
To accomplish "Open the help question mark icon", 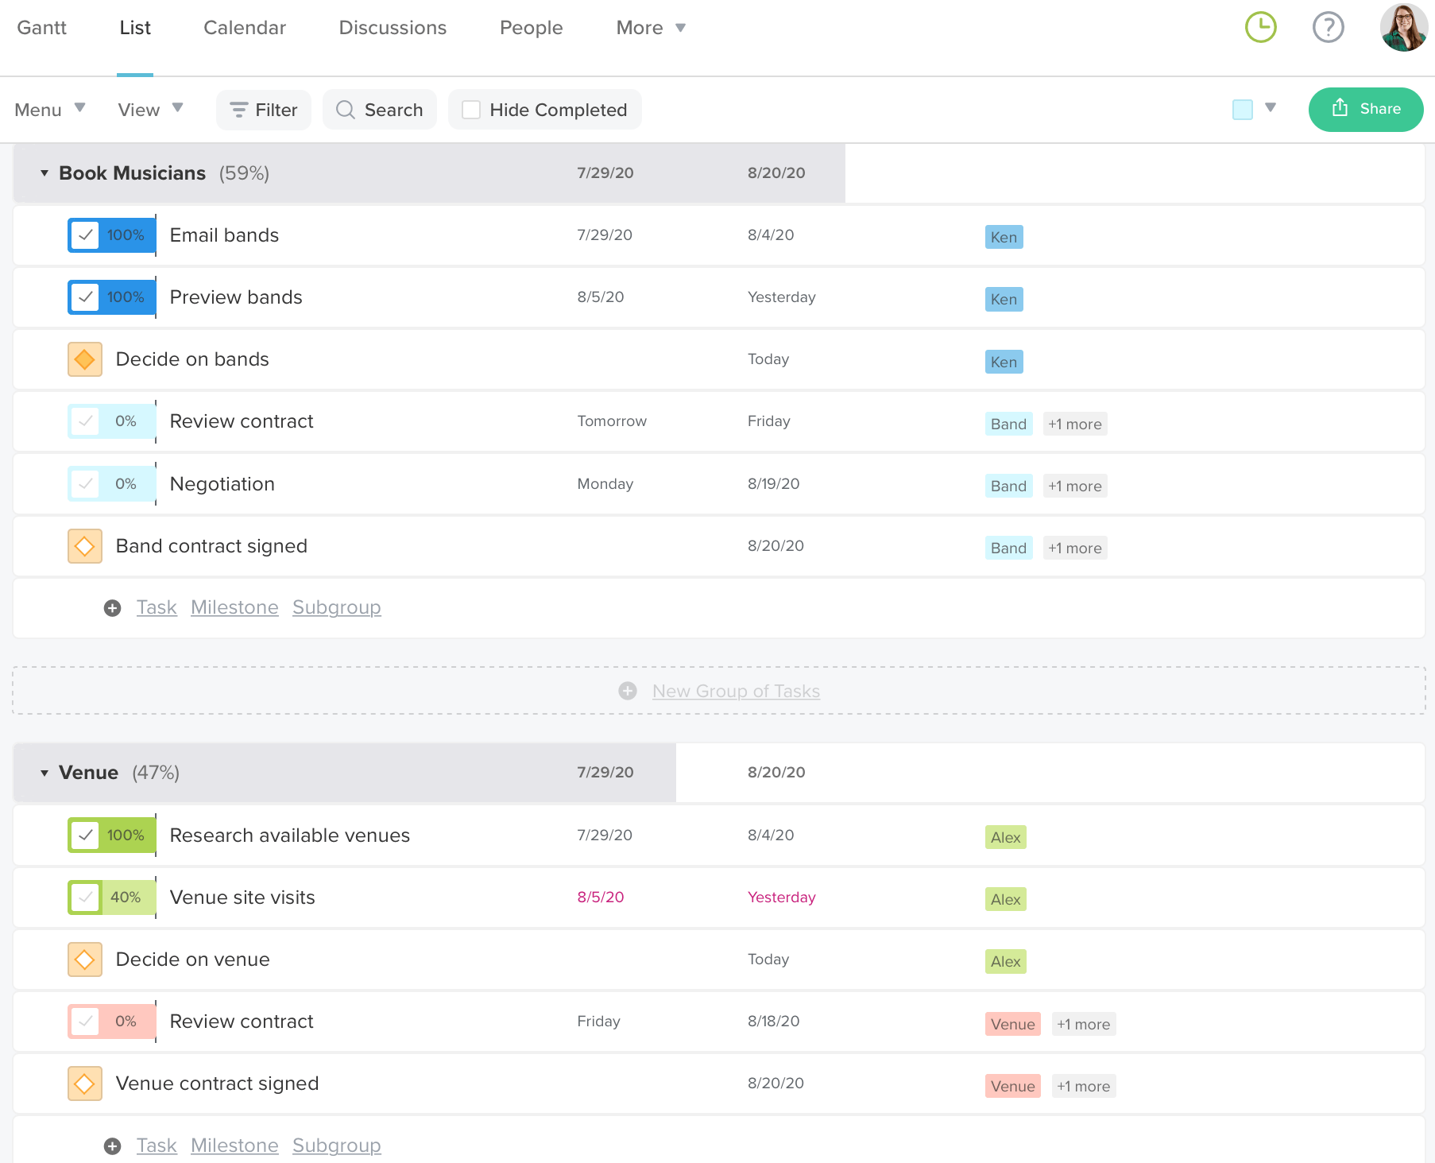I will (1328, 26).
